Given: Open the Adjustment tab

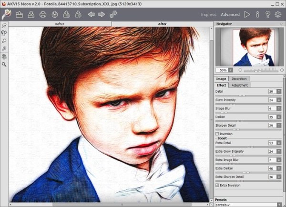Looking at the screenshot, I should point(240,85).
